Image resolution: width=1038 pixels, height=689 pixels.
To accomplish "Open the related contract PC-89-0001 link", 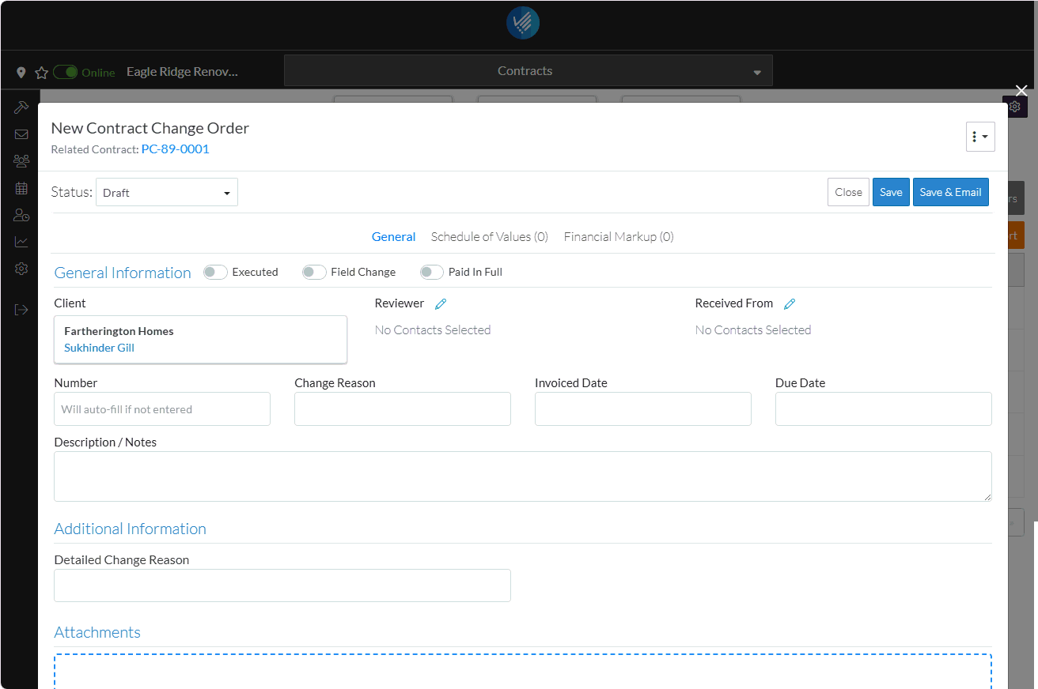I will pyautogui.click(x=175, y=149).
